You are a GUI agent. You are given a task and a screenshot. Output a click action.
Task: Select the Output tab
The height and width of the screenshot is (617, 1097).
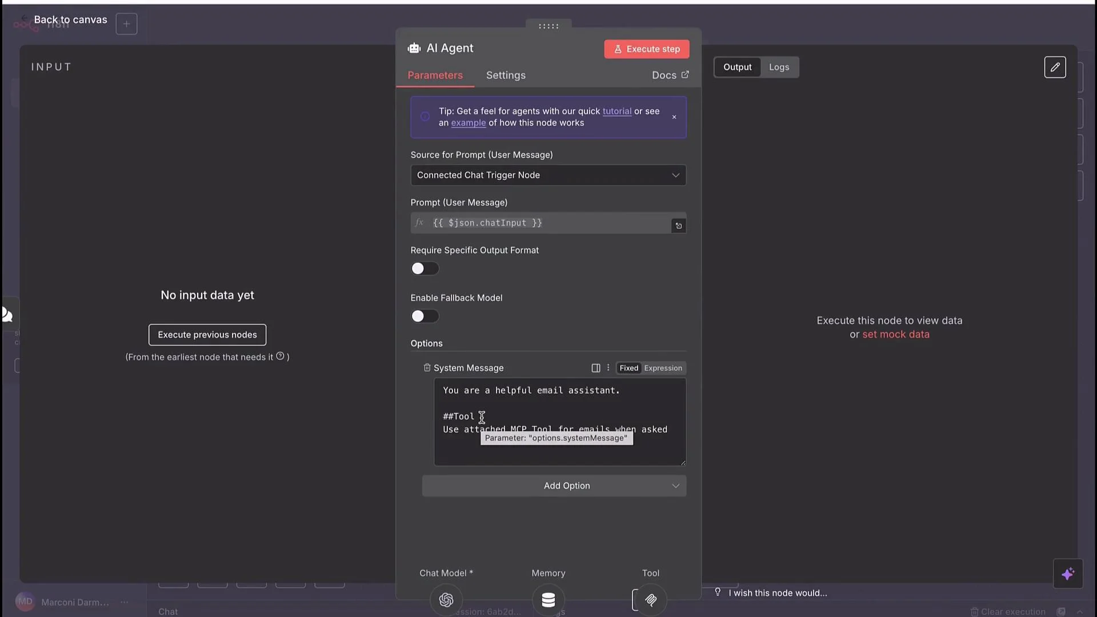(x=737, y=67)
